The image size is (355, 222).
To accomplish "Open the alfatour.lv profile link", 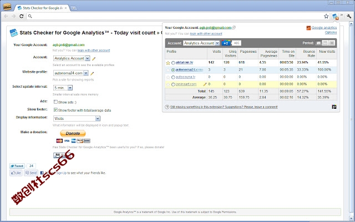I will coord(184,63).
